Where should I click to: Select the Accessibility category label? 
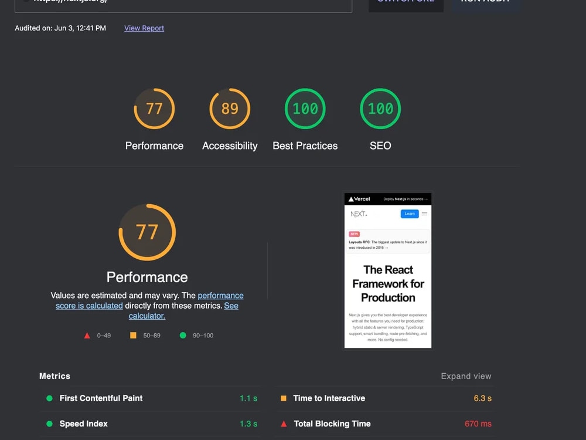(230, 145)
